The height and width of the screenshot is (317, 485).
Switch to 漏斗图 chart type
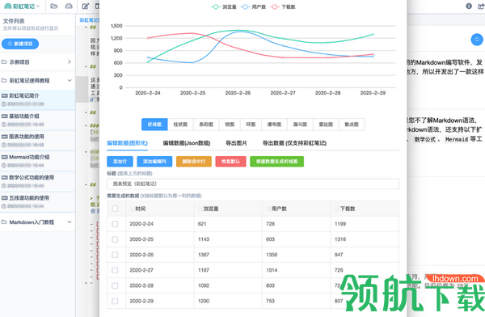click(x=300, y=125)
